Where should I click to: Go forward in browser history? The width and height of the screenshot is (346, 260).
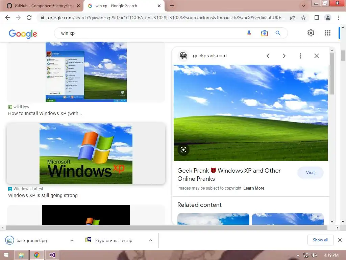[18, 18]
